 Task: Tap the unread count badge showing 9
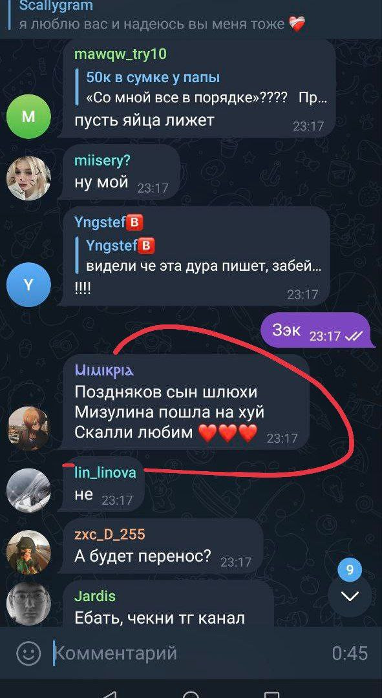350,570
